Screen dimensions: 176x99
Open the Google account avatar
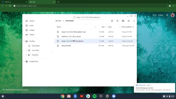[x=172, y=15]
